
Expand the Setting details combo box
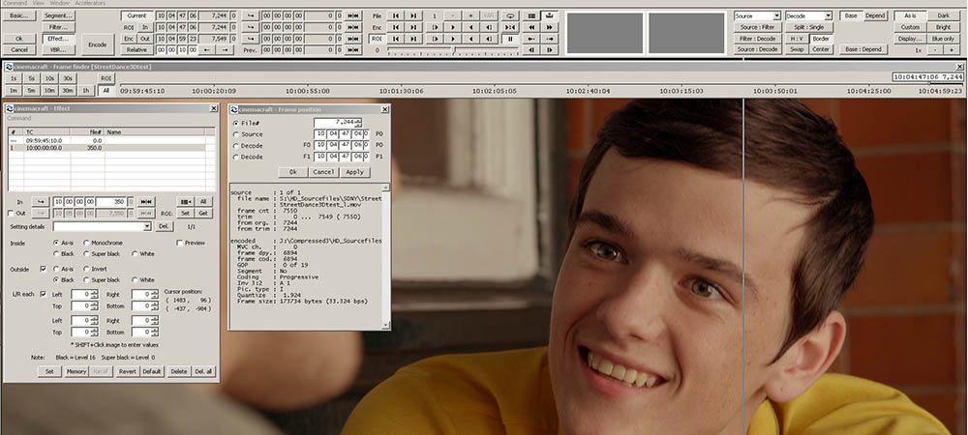click(x=148, y=226)
